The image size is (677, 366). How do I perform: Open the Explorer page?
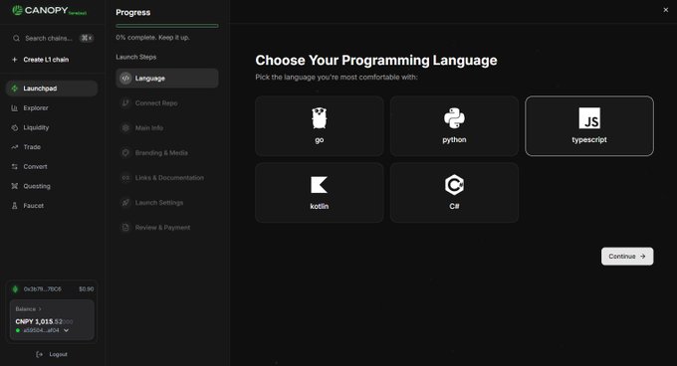[x=52, y=107]
